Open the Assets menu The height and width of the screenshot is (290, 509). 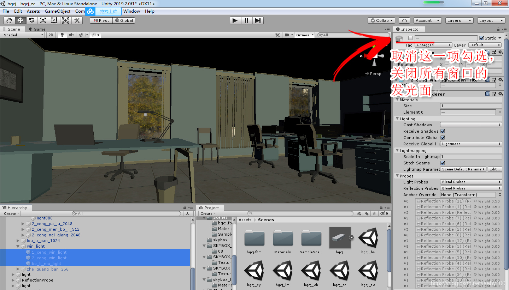(33, 11)
